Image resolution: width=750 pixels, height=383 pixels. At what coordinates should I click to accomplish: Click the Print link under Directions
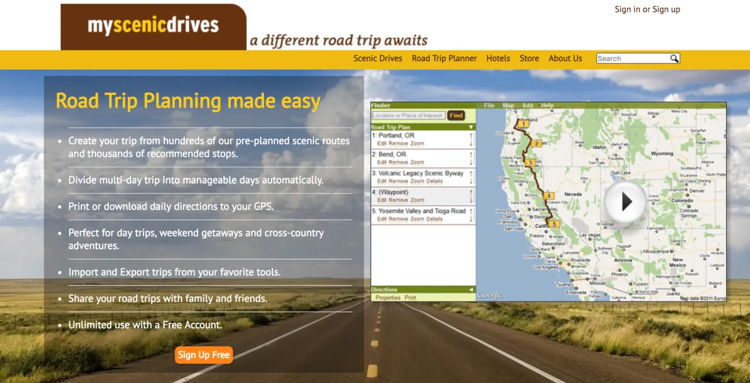click(x=410, y=298)
